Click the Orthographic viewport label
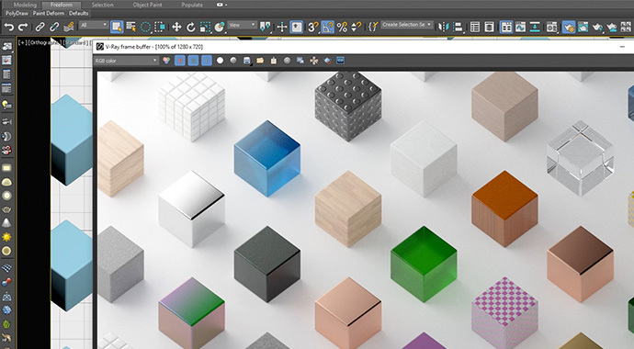 click(x=44, y=43)
